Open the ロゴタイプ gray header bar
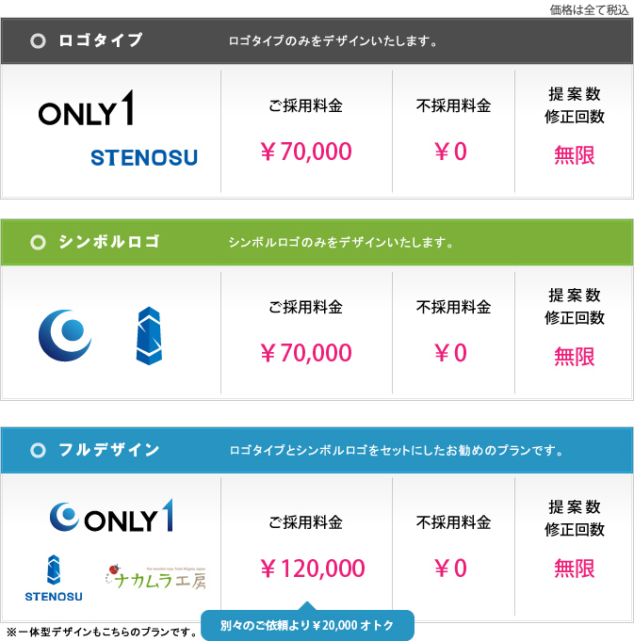Viewport: 634px width, 641px height. [x=317, y=40]
